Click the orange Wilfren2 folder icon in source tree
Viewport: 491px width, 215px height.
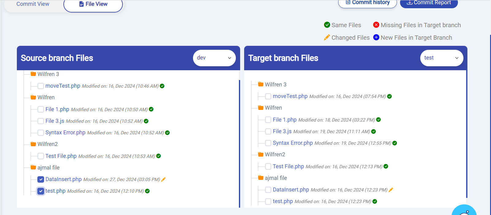33,144
